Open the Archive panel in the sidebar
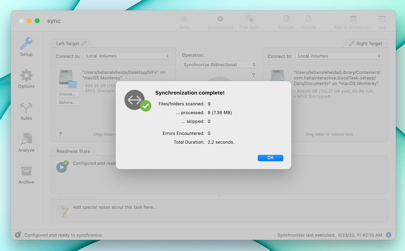Viewport: 405px width, 251px height. [x=26, y=174]
